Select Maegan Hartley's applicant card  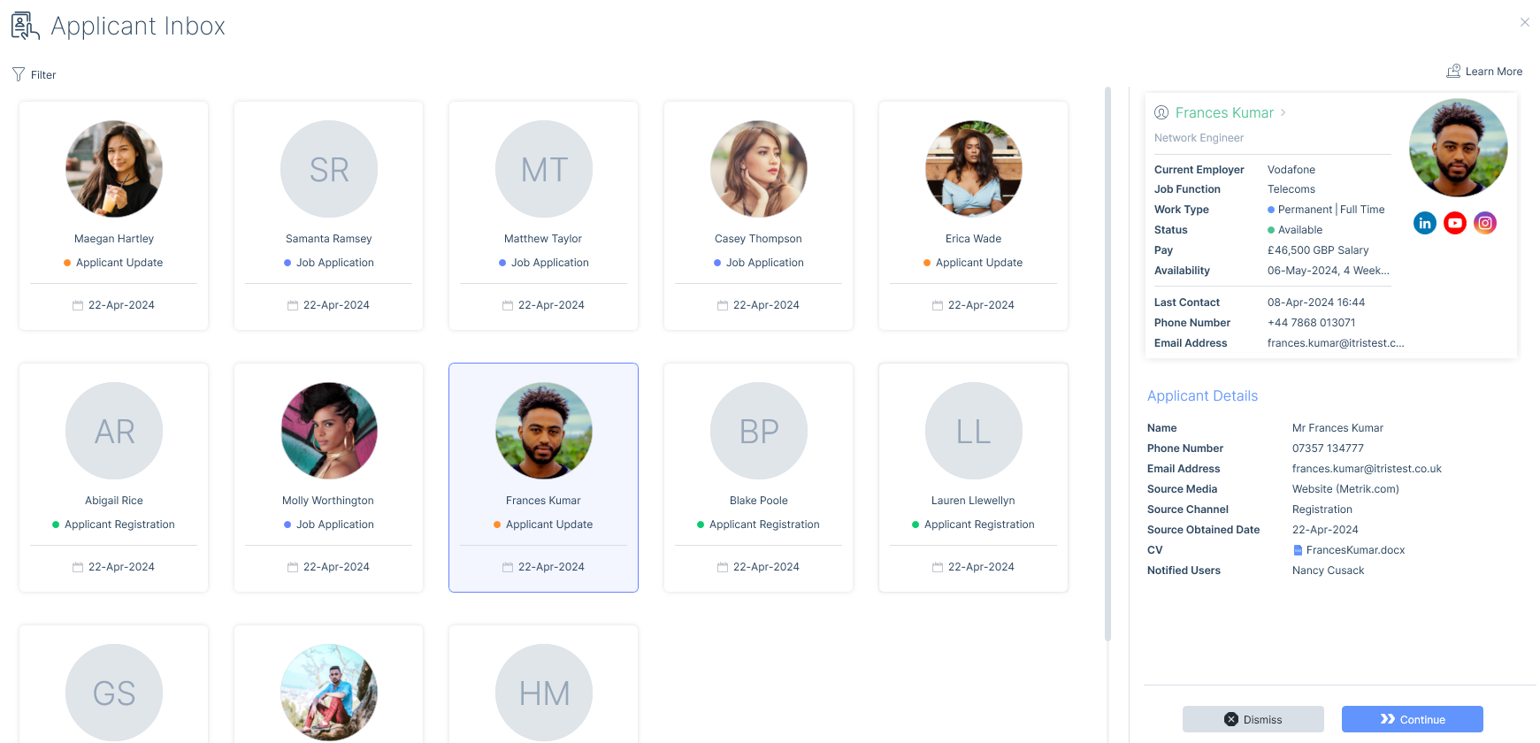(114, 215)
